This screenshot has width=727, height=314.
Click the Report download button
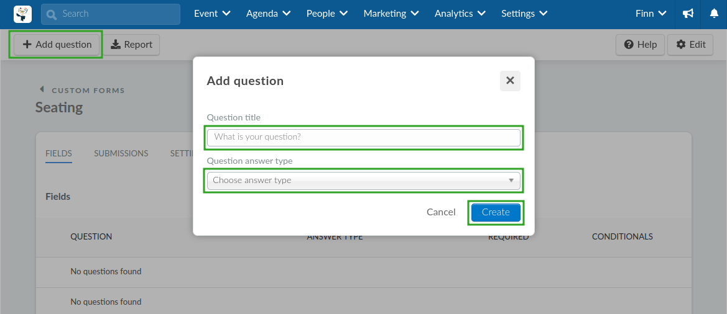(131, 45)
